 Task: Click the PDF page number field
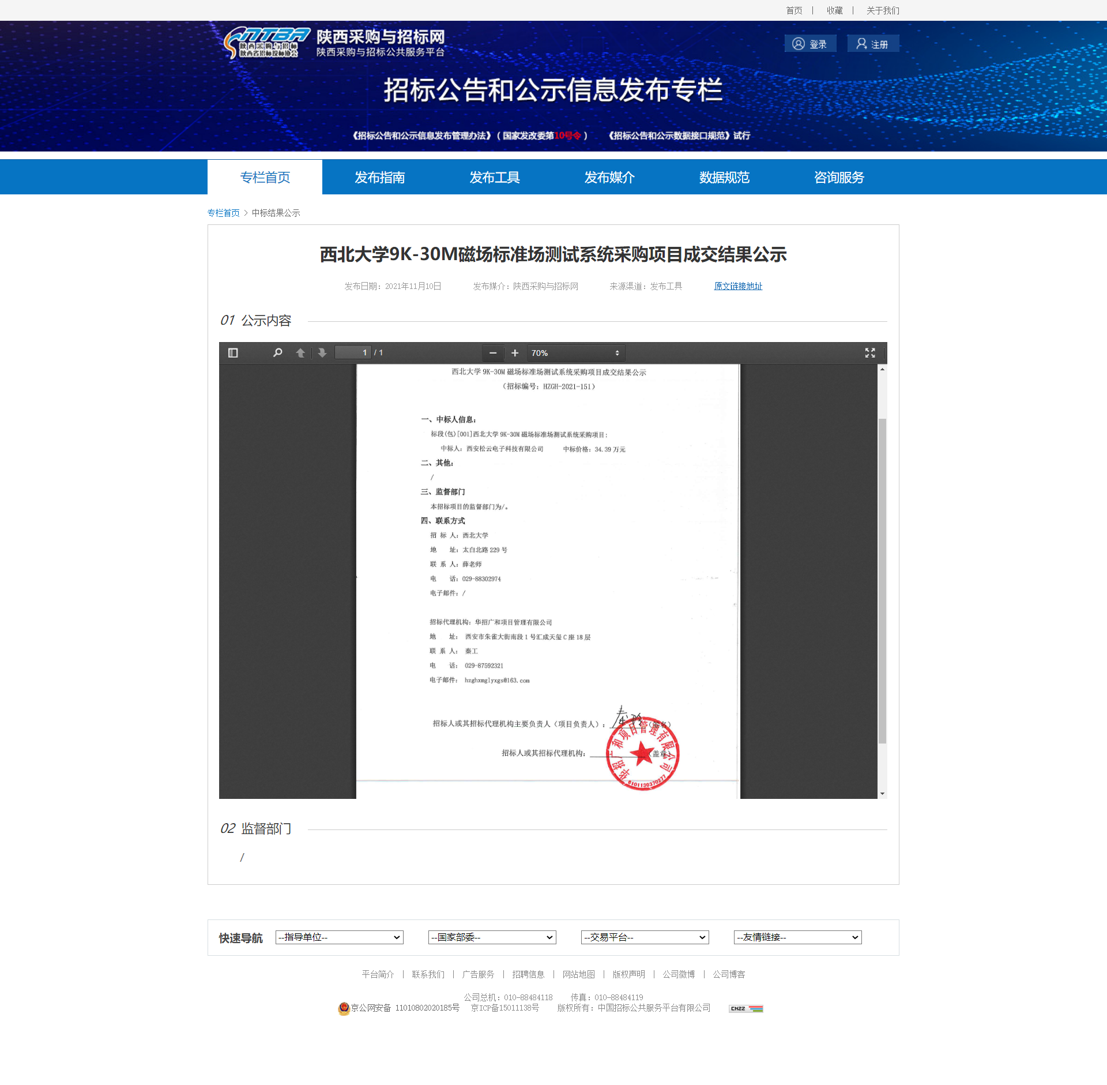353,352
